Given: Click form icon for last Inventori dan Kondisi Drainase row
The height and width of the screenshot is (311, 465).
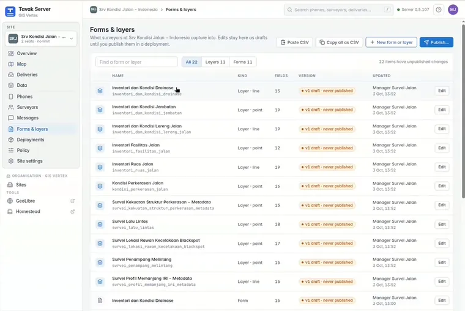Looking at the screenshot, I should (100, 301).
